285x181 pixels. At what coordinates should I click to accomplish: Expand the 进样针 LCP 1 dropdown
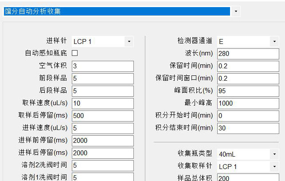(x=129, y=41)
